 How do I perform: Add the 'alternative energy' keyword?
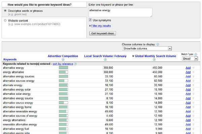click(188, 68)
